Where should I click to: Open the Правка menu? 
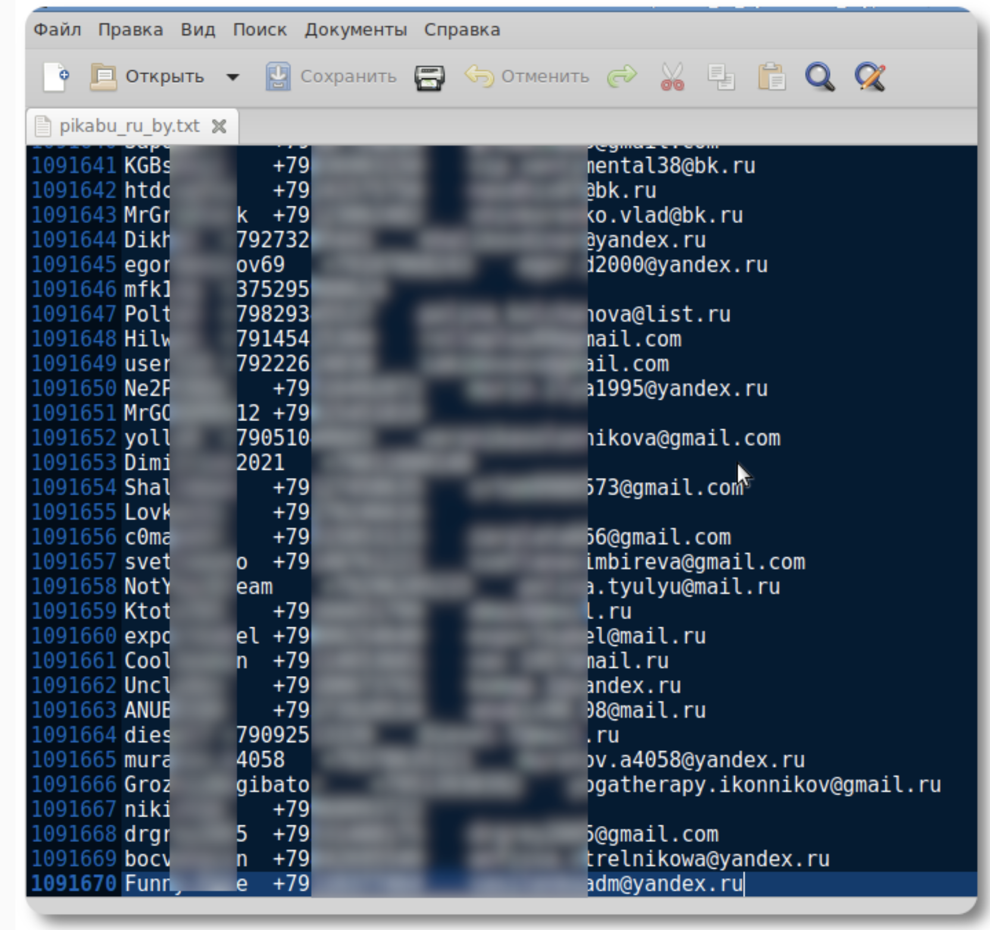click(130, 30)
